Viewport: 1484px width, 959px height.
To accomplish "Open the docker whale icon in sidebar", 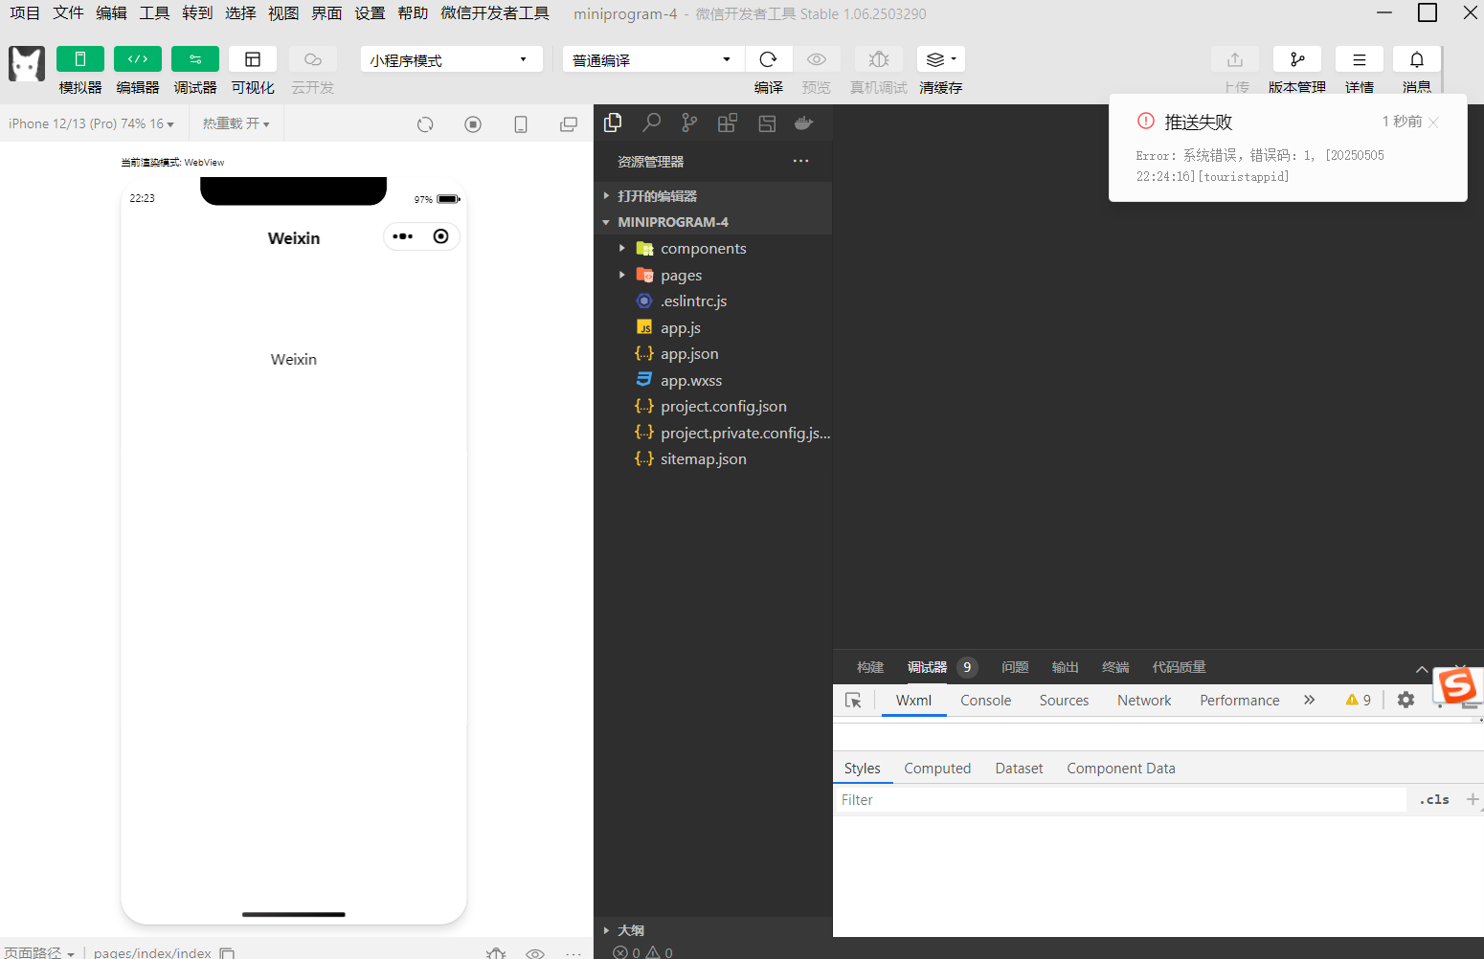I will tap(804, 123).
